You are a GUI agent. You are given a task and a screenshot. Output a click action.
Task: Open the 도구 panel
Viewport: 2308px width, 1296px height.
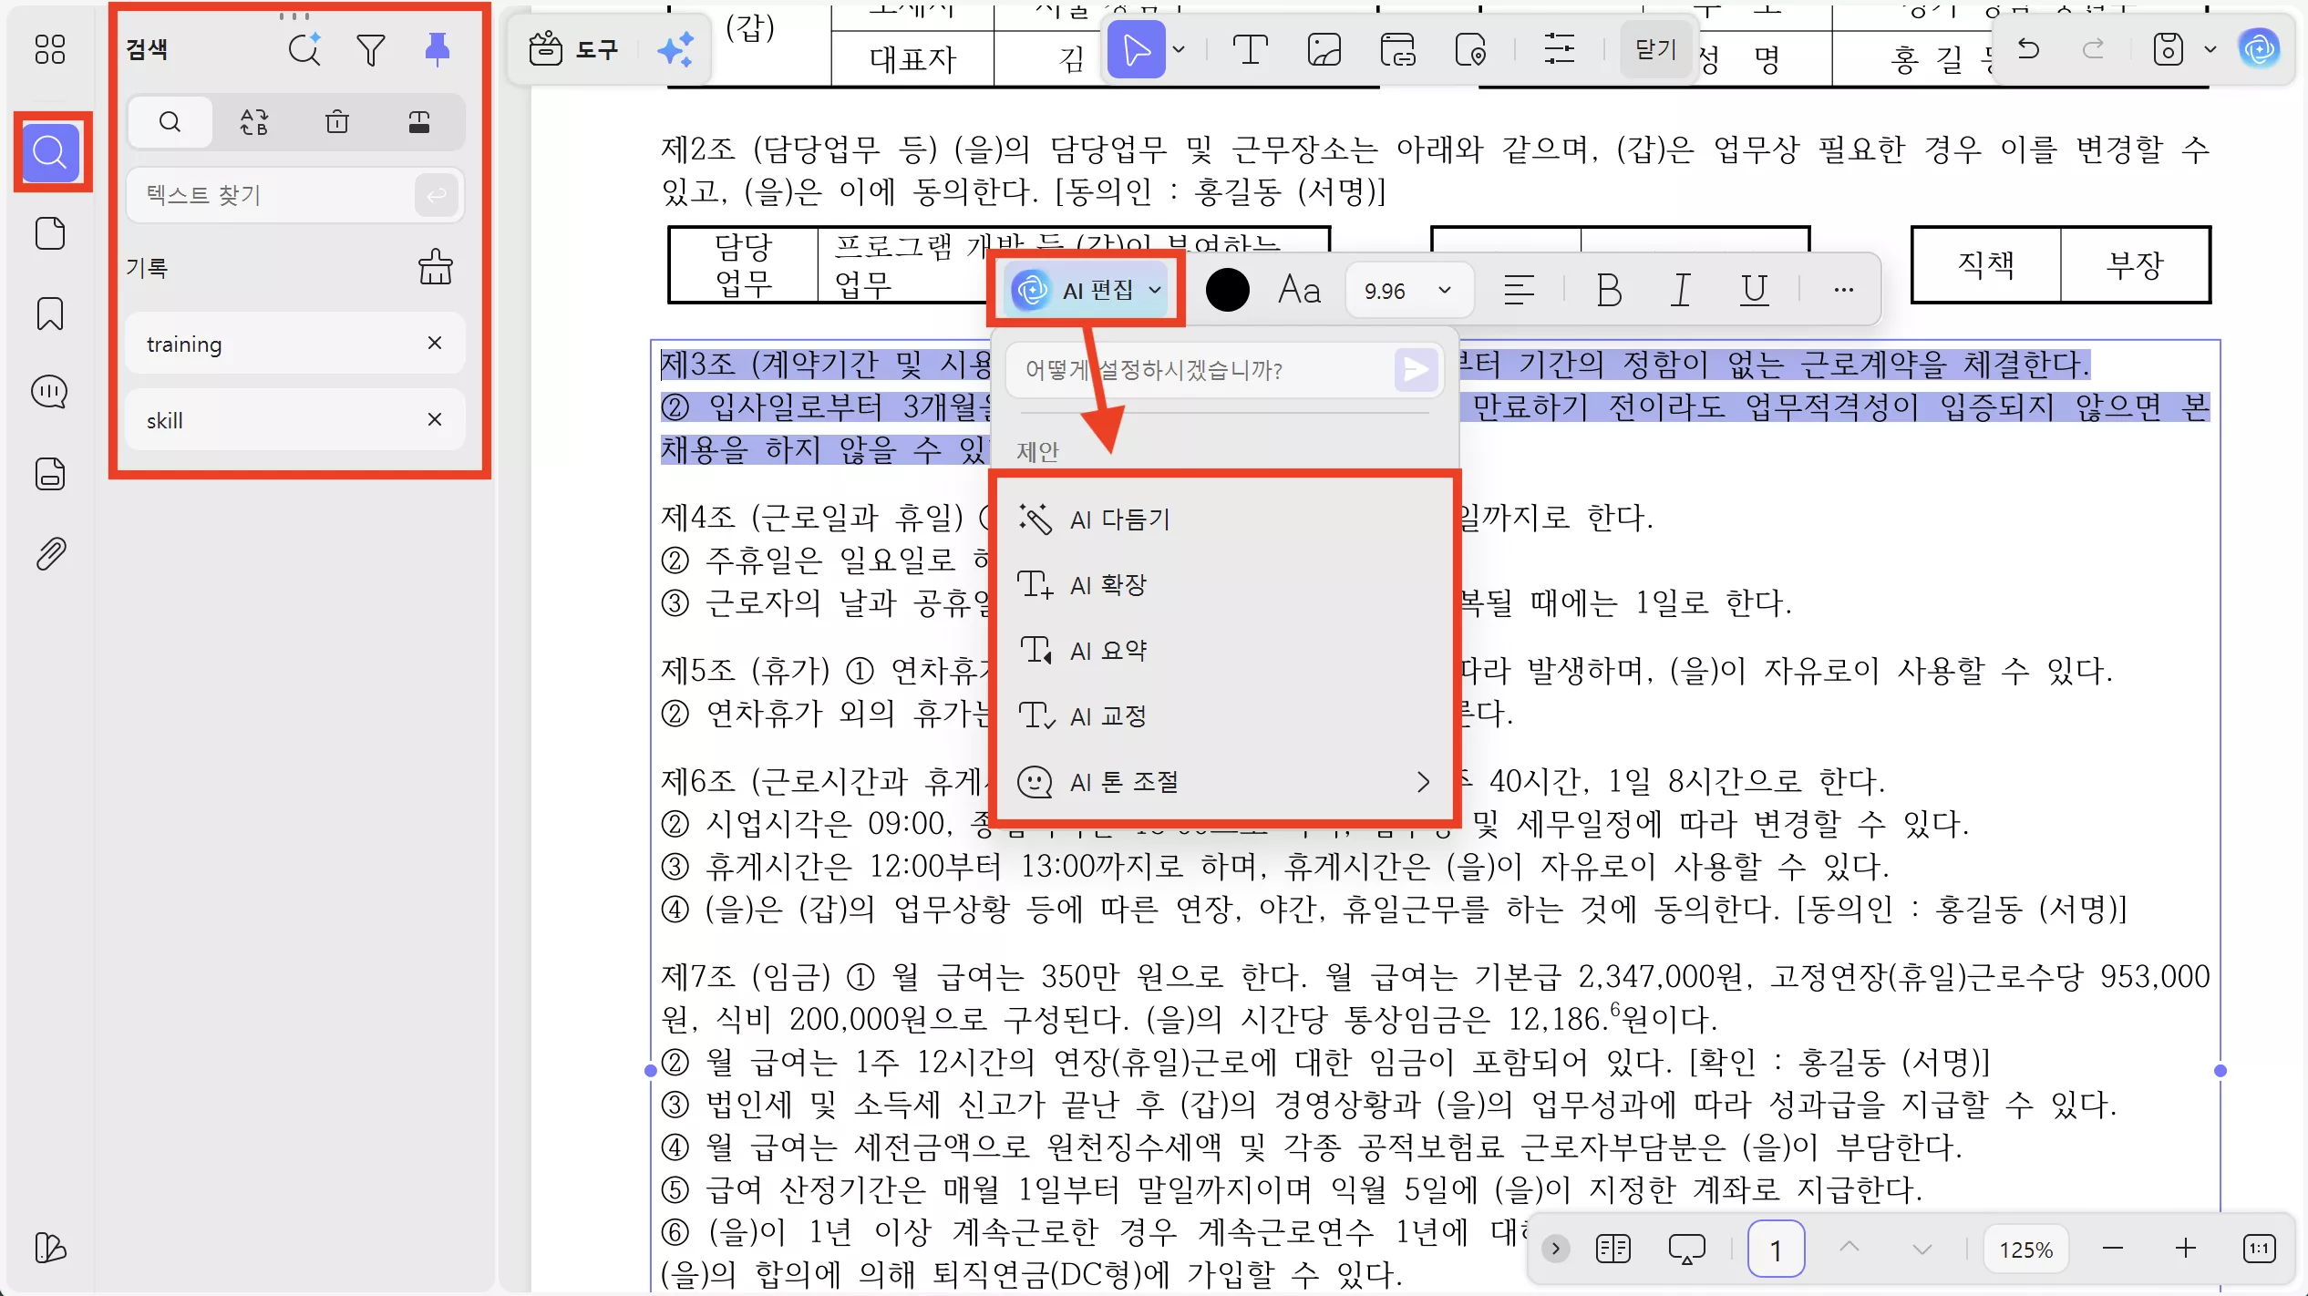574,48
